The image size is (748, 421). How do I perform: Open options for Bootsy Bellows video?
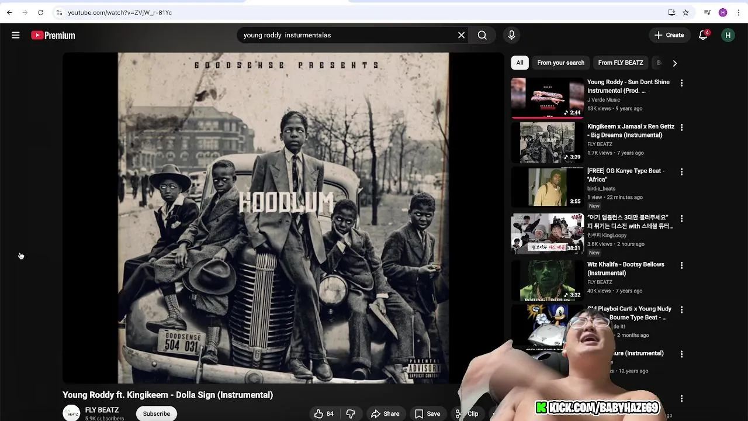681,265
